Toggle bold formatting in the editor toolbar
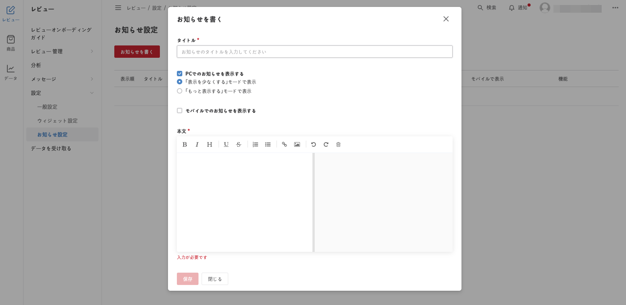The image size is (626, 305). tap(185, 144)
